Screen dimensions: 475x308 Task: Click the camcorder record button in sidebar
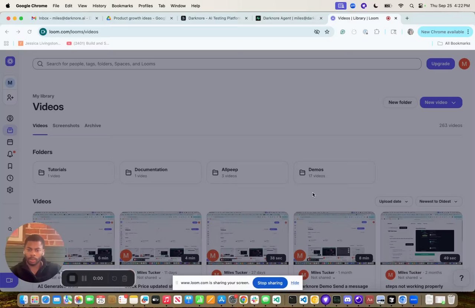click(10, 280)
